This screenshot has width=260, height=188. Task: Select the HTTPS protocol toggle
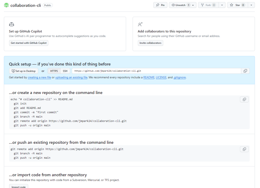54,71
